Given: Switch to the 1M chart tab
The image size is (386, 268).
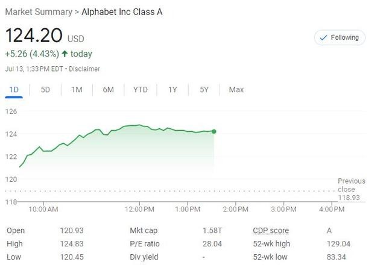Looking at the screenshot, I should pyautogui.click(x=77, y=90).
